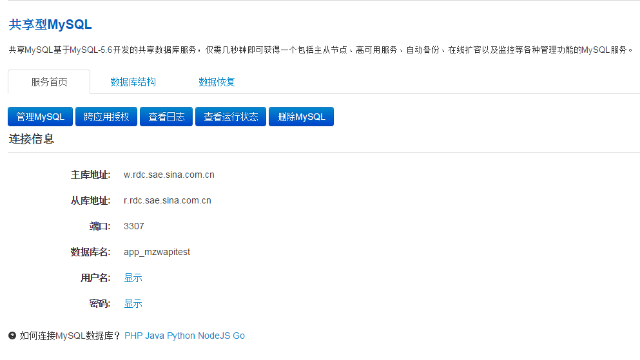Click the 删除MySQL button
The image size is (640, 360).
pyautogui.click(x=301, y=117)
